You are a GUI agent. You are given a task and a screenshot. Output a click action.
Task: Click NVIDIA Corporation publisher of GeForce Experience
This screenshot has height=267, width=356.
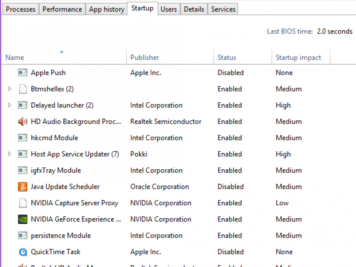[161, 219]
